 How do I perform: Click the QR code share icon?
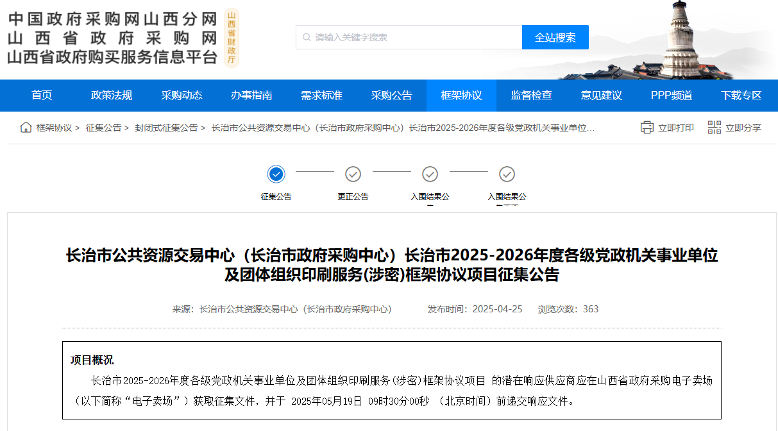[x=715, y=128]
